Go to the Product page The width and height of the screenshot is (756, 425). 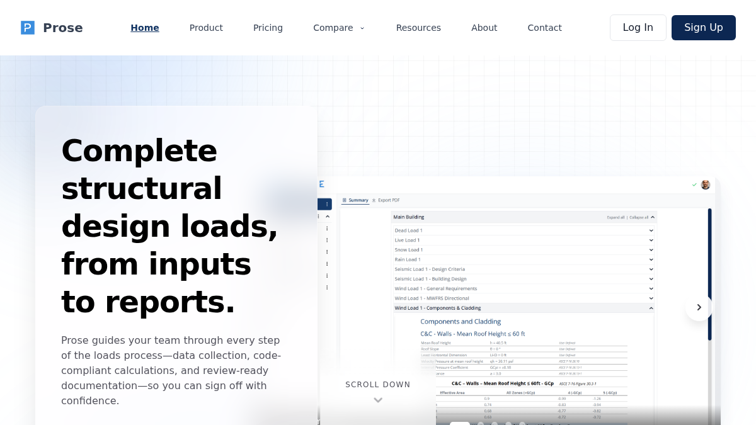coord(206,28)
